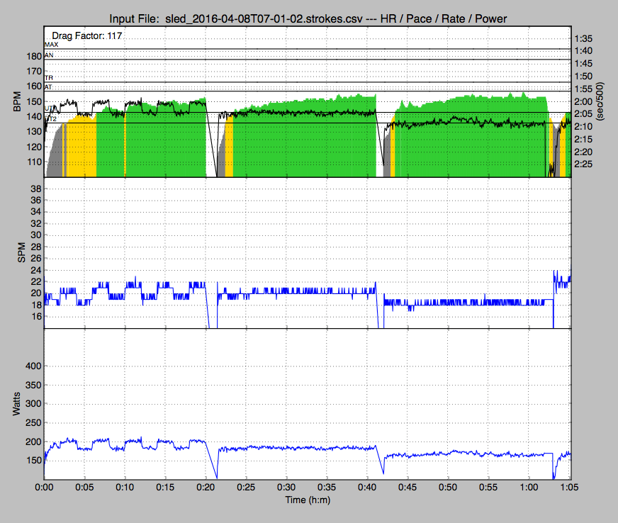Viewport: 618px width, 523px height.
Task: Click the 0:45 time tick label
Action: click(408, 488)
